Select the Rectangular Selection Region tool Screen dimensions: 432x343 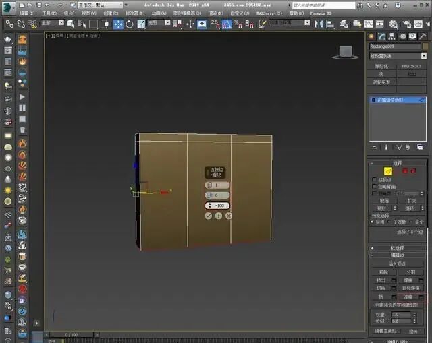pyautogui.click(x=93, y=24)
